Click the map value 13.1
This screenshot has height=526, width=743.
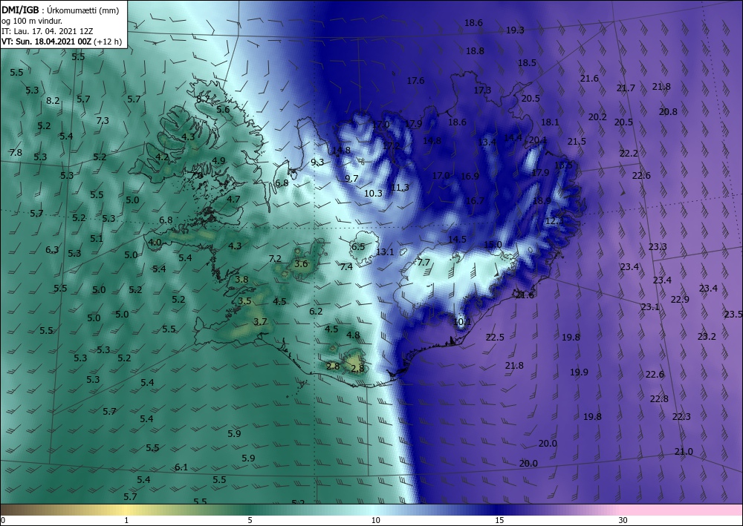(385, 252)
